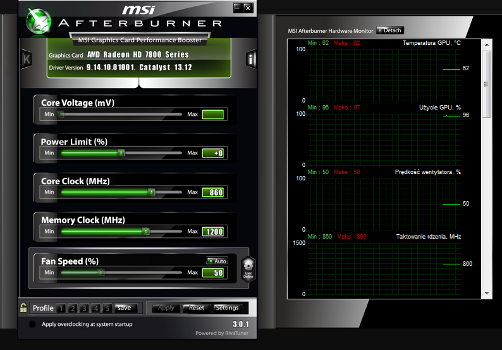Click the Core Voltage slider handle
Screen dimensions: 502x350
(x=61, y=114)
